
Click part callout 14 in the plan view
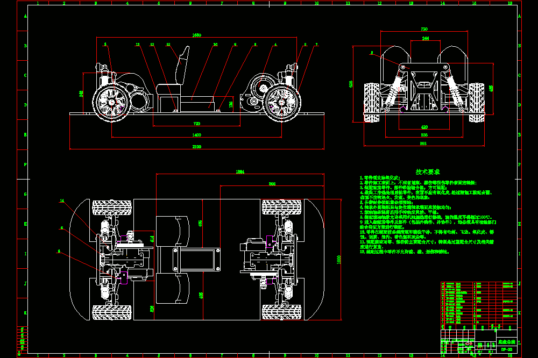62,201
